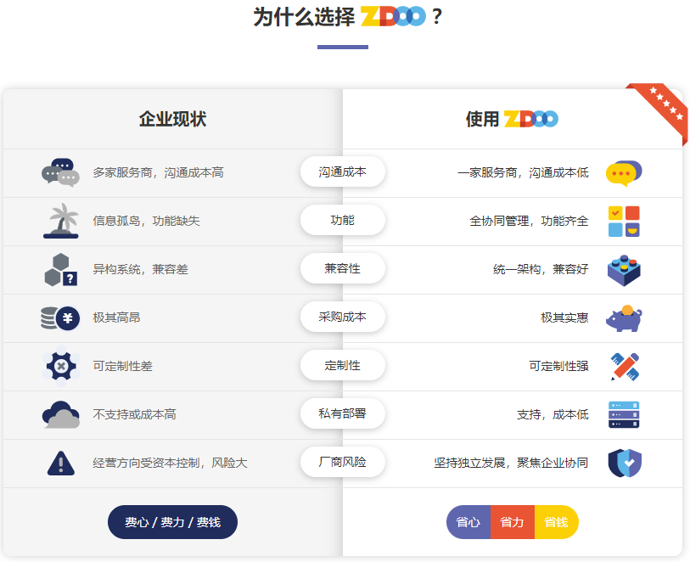The width and height of the screenshot is (690, 562).
Task: Click the orange 省力 segment
Action: coord(512,522)
